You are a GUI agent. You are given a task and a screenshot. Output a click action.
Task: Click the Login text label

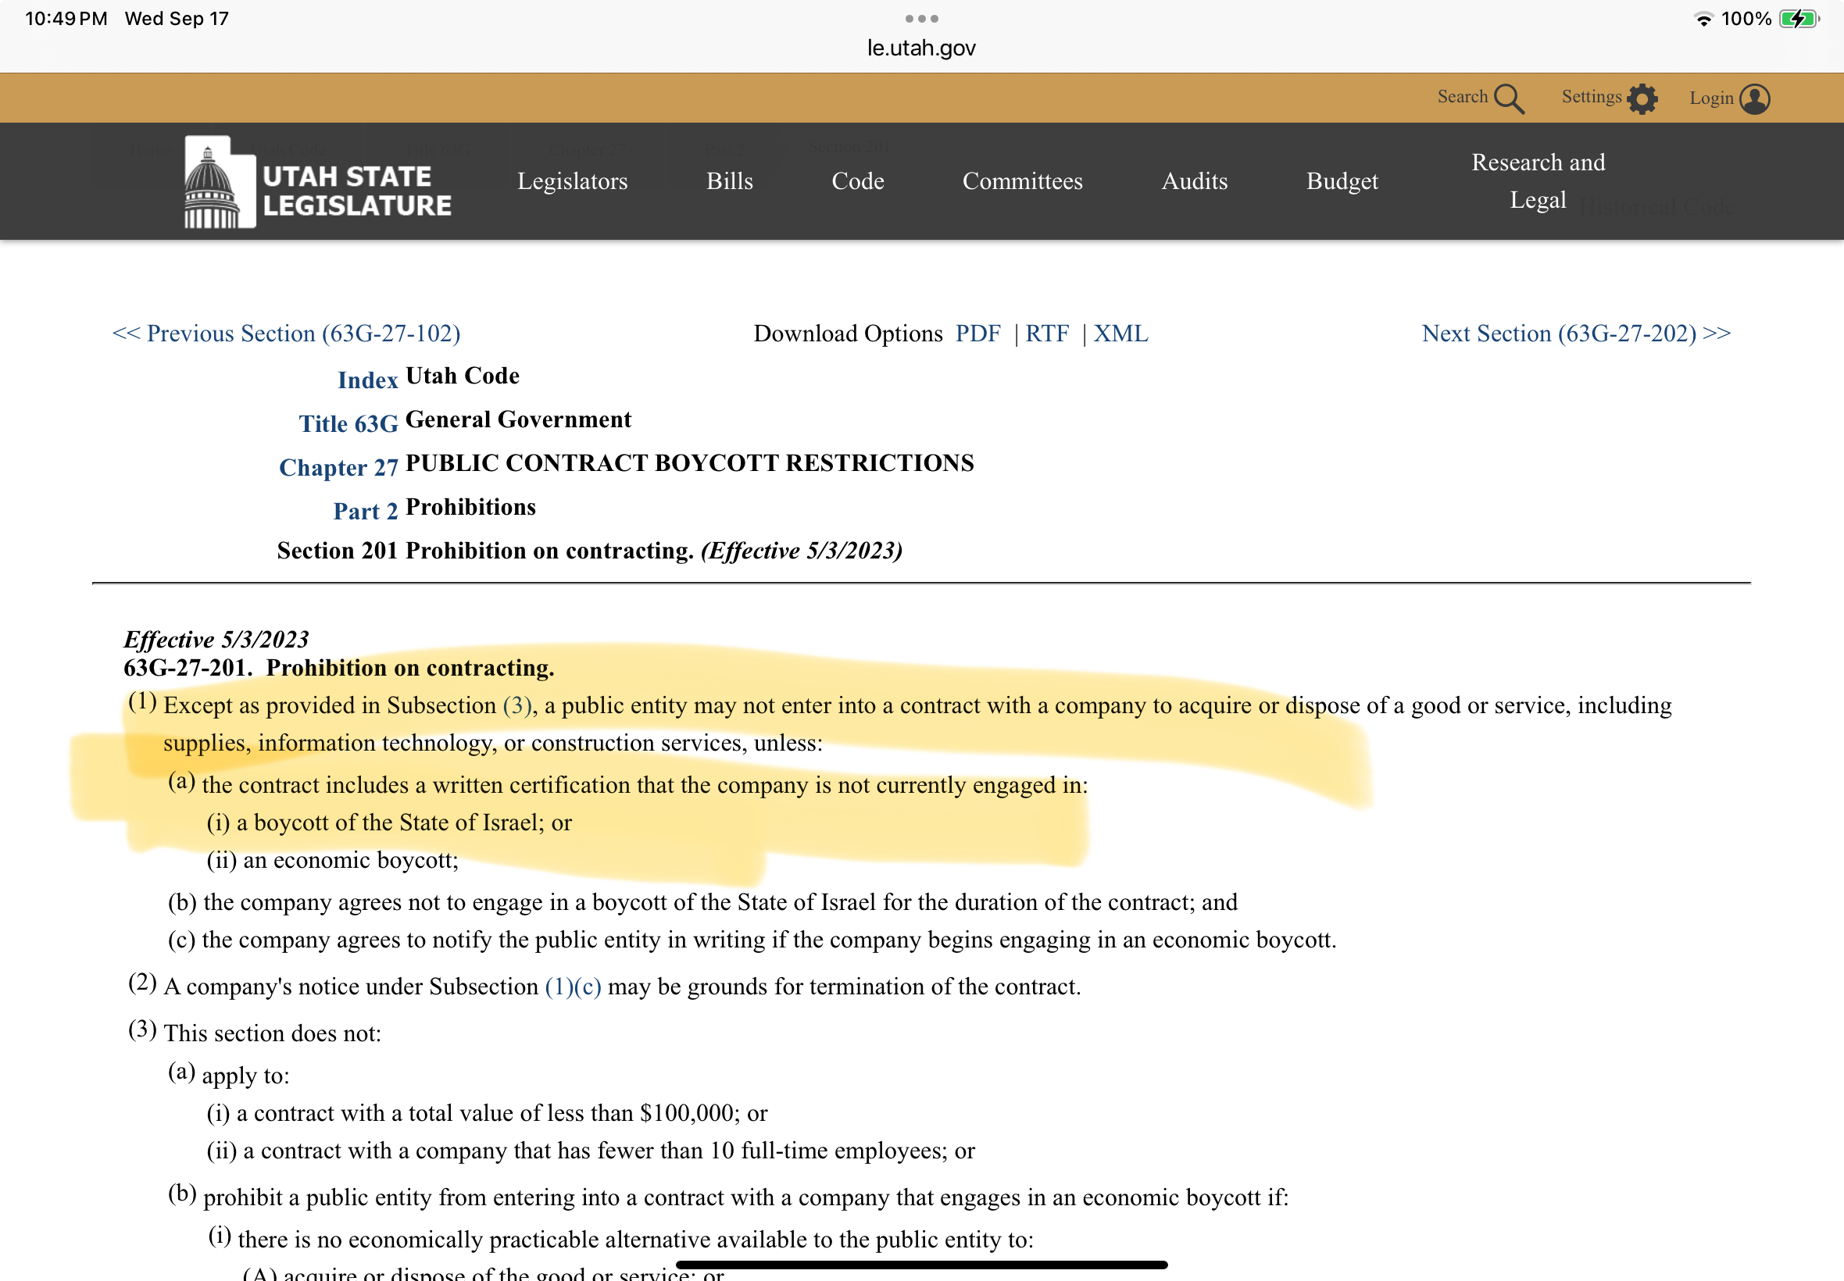(1710, 98)
